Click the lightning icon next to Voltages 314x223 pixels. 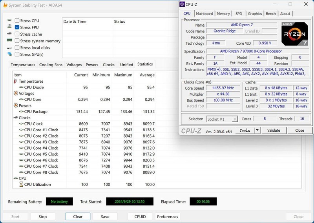(16, 93)
